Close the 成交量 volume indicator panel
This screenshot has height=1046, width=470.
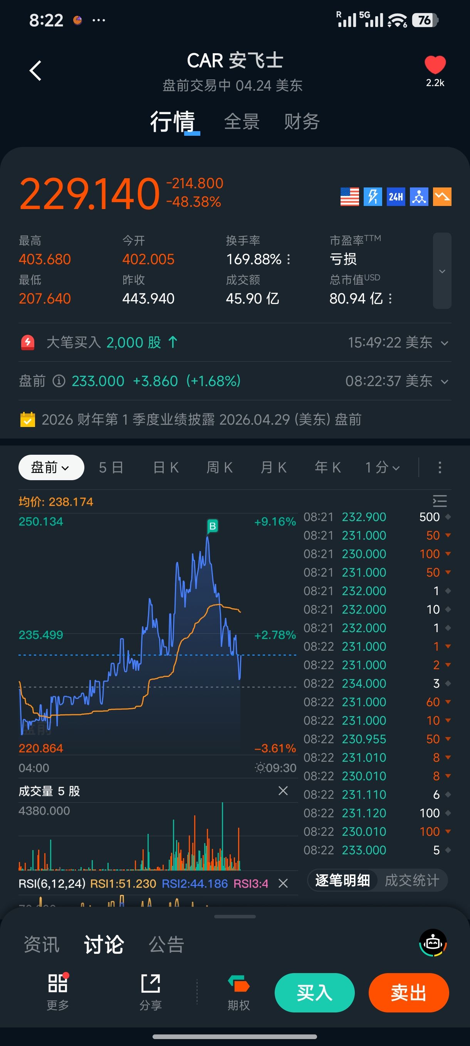(283, 791)
